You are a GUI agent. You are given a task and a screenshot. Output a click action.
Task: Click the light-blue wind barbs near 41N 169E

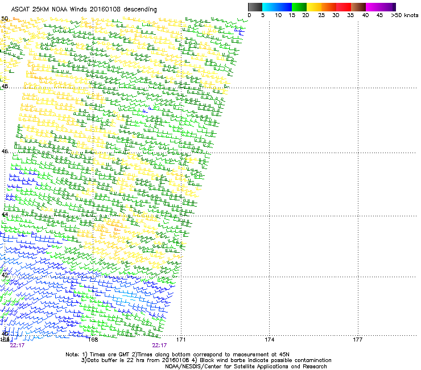126,296
